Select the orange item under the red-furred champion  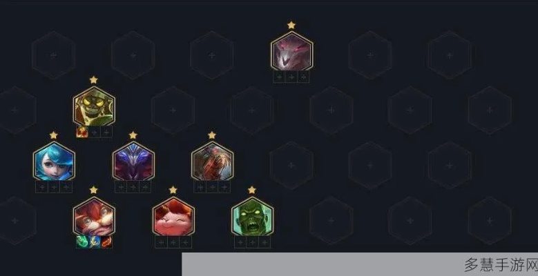(106, 242)
